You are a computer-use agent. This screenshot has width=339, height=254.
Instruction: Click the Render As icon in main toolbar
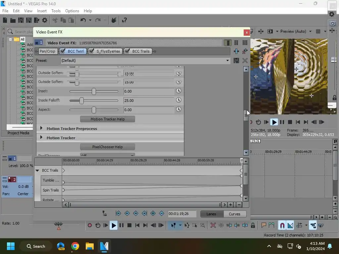(37, 20)
